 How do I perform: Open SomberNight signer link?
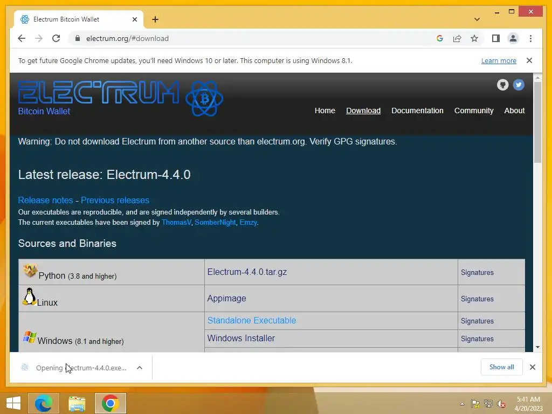(x=215, y=223)
